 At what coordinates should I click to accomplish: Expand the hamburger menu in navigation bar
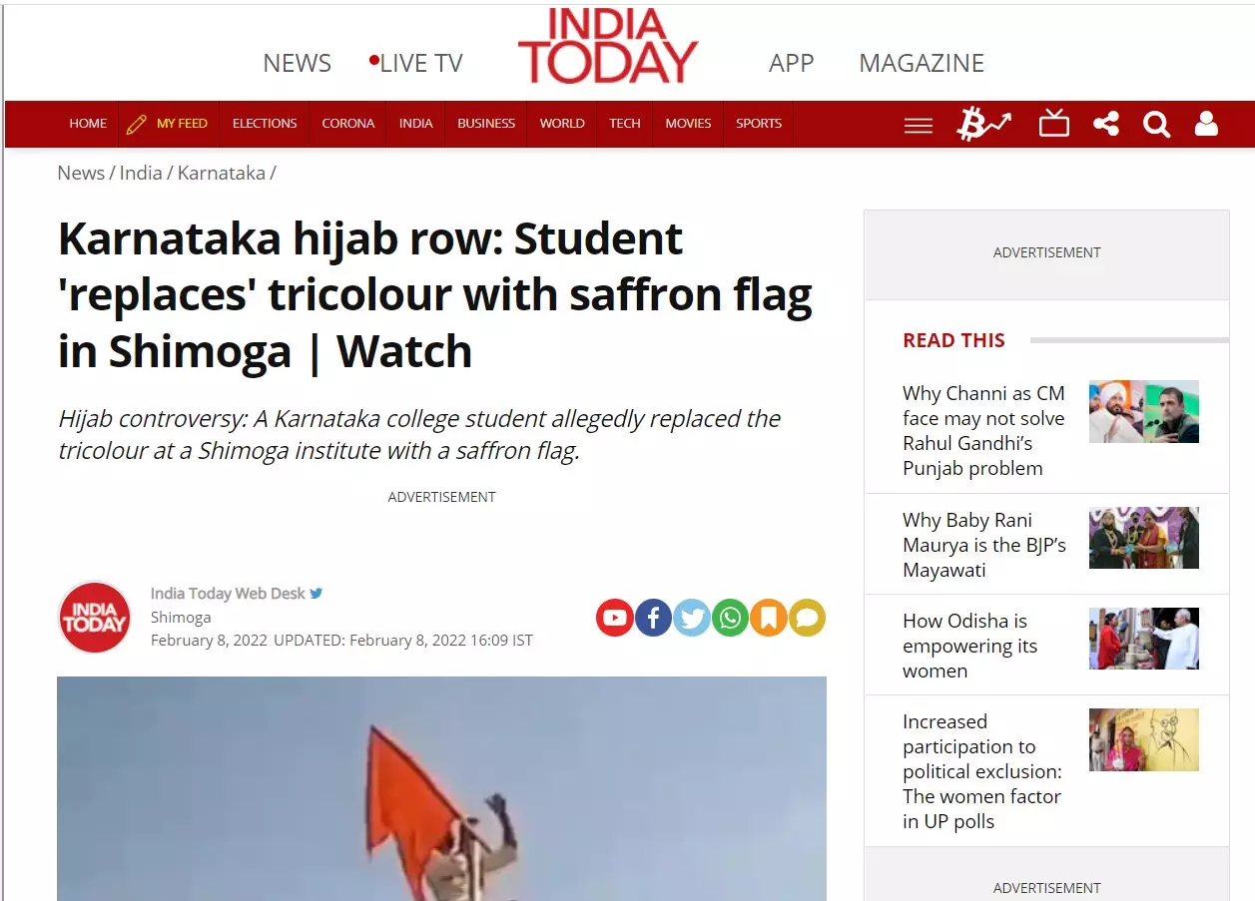[x=918, y=125]
